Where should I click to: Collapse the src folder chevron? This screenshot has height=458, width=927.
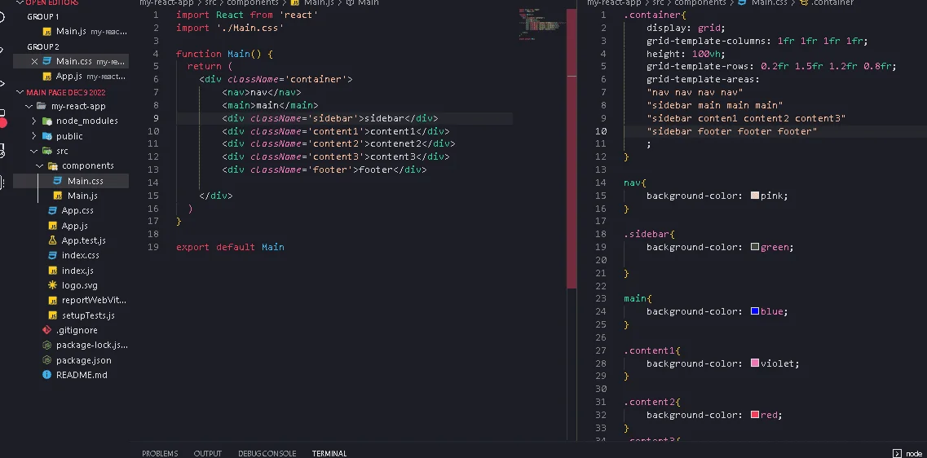tap(34, 151)
